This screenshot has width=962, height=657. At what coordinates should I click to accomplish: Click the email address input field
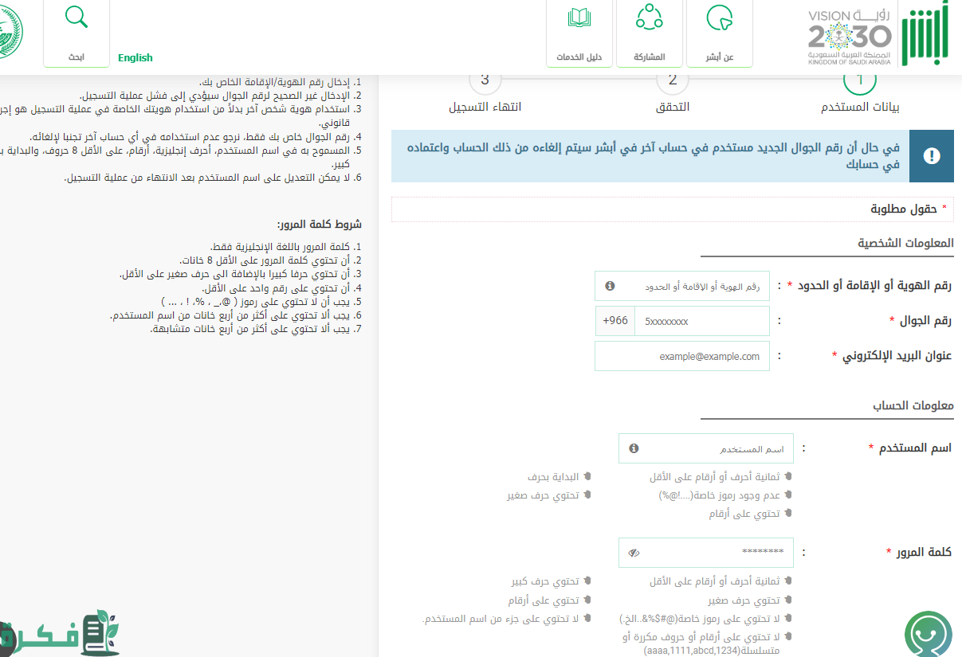click(x=682, y=356)
